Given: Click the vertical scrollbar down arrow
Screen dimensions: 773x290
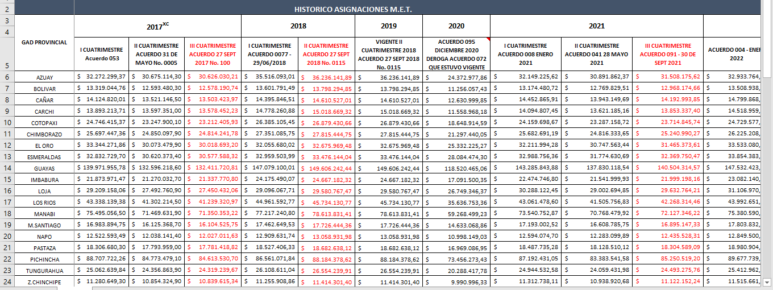Looking at the screenshot, I should pyautogui.click(x=767, y=281).
